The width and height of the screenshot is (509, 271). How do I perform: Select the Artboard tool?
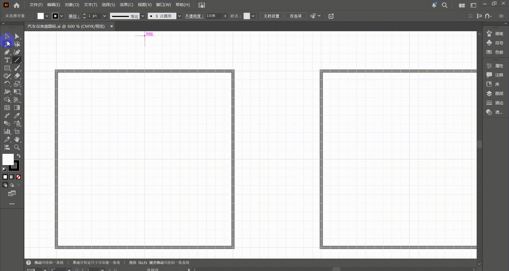coord(17,132)
